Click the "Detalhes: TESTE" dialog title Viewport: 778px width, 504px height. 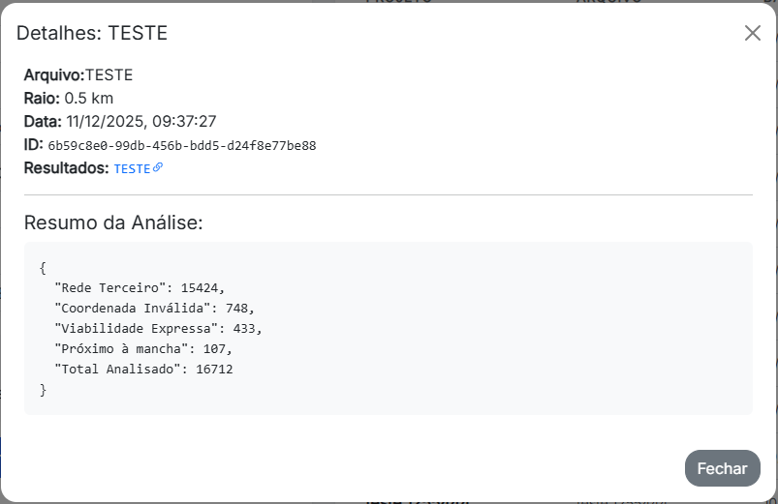[92, 33]
